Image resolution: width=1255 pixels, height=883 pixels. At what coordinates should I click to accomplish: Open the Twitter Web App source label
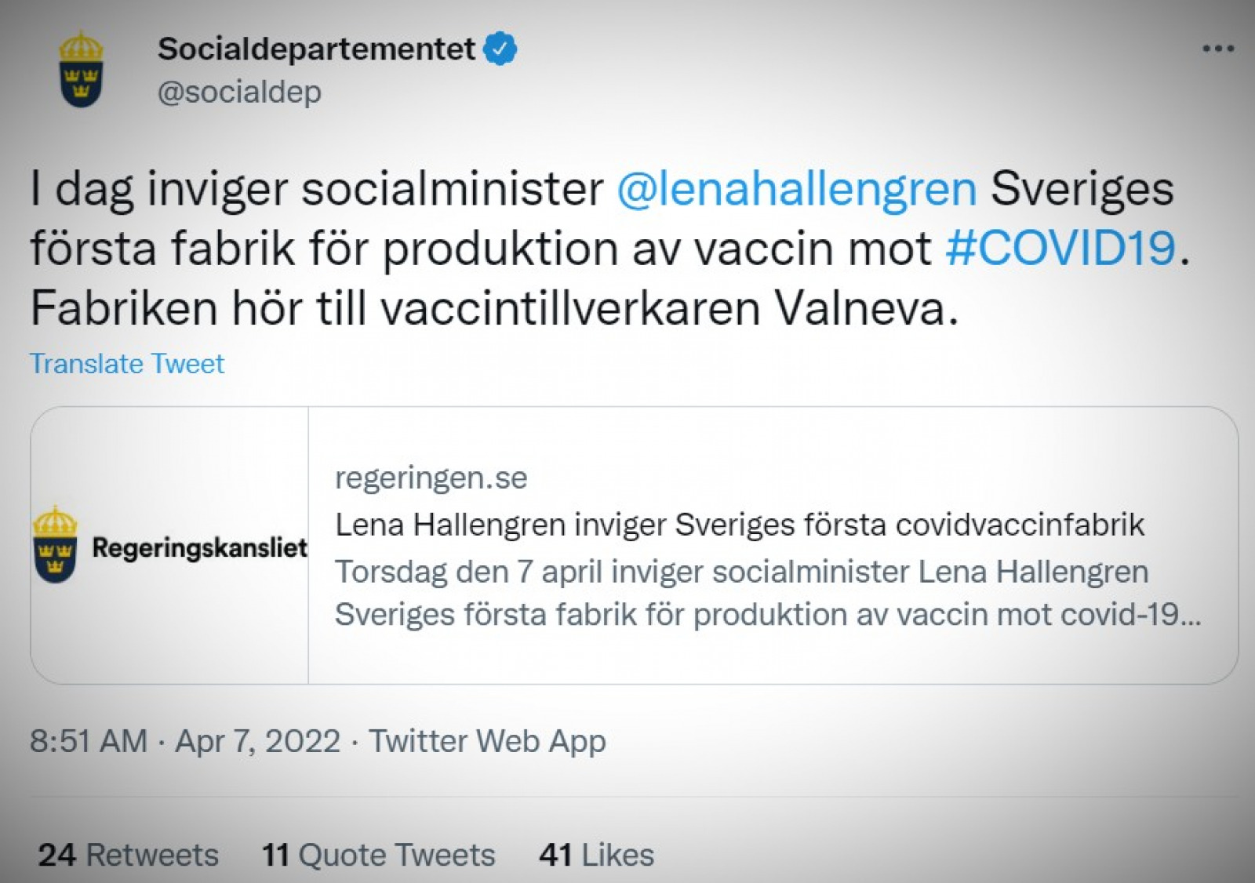click(487, 741)
